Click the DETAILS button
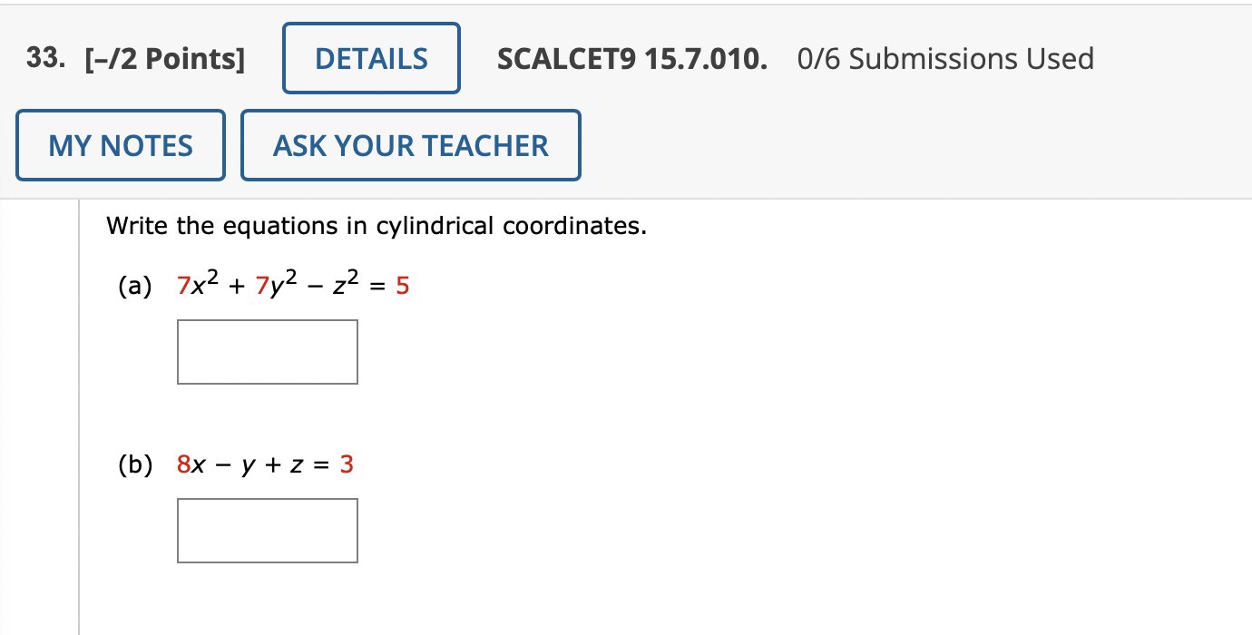This screenshot has height=635, width=1252. pyautogui.click(x=371, y=57)
